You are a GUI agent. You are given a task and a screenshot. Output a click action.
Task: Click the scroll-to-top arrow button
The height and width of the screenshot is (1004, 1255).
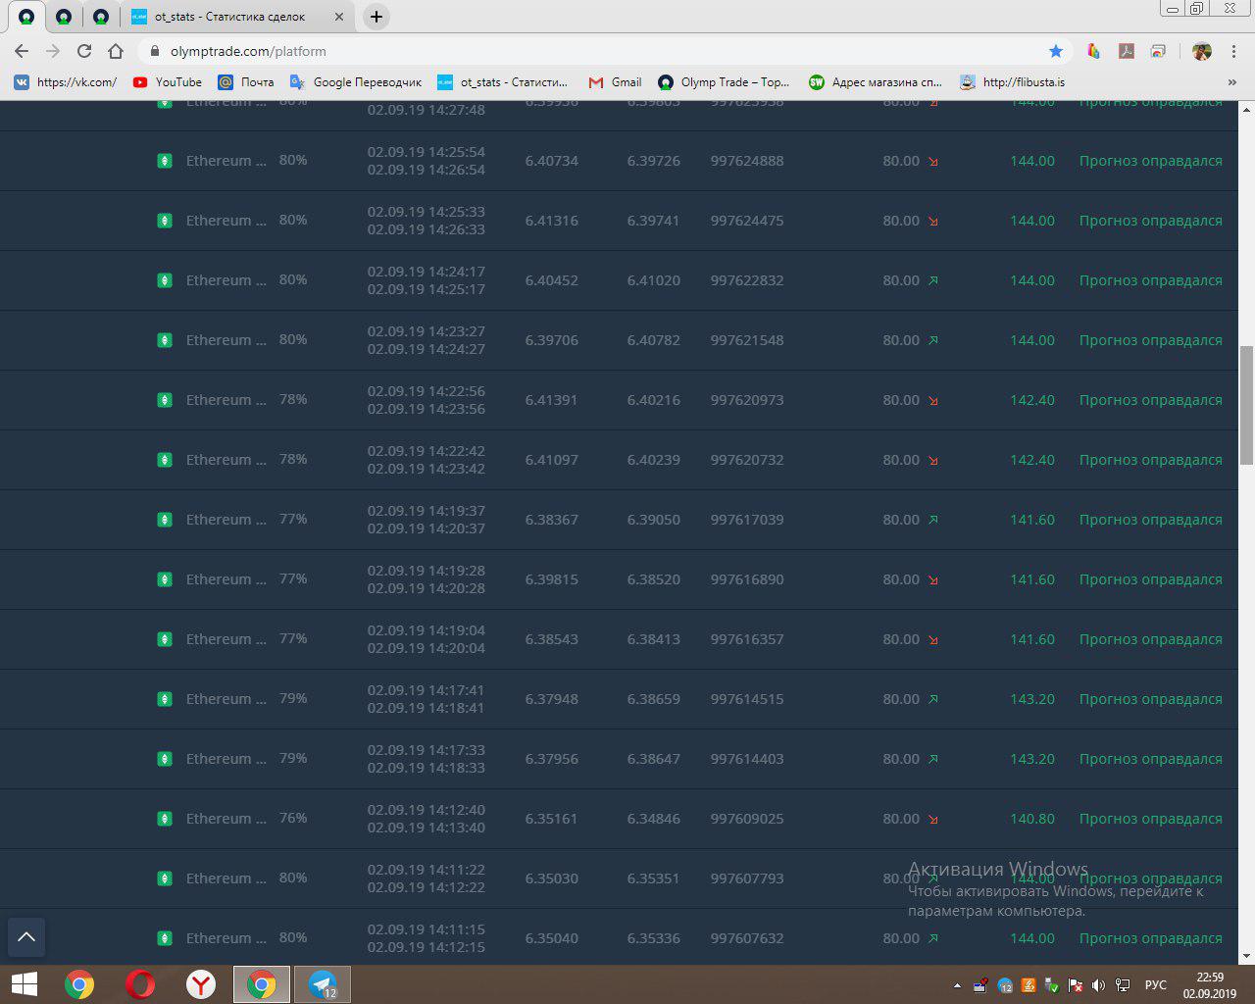[26, 937]
